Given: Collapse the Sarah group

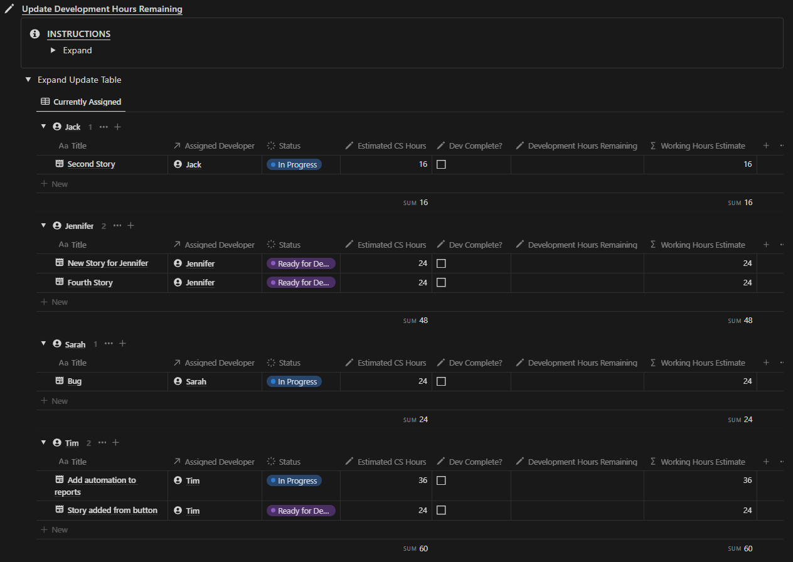Looking at the screenshot, I should coord(43,344).
